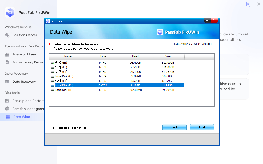Viewport: 263px width, 164px height.
Task: Sort by the Size column header
Action: coord(168,56)
